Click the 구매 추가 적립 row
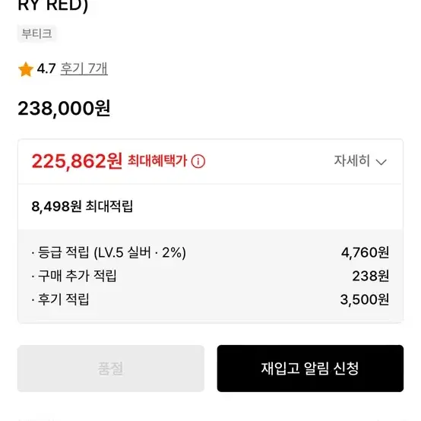Viewport: 421px width, 421px height. [210, 276]
